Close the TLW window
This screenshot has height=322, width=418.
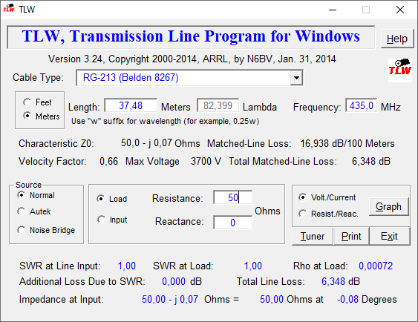[x=400, y=10]
